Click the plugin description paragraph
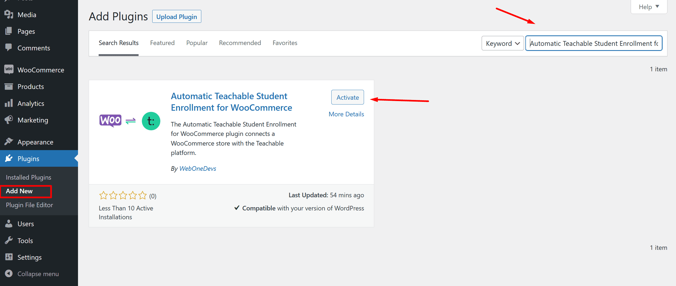The image size is (676, 286). pos(233,139)
